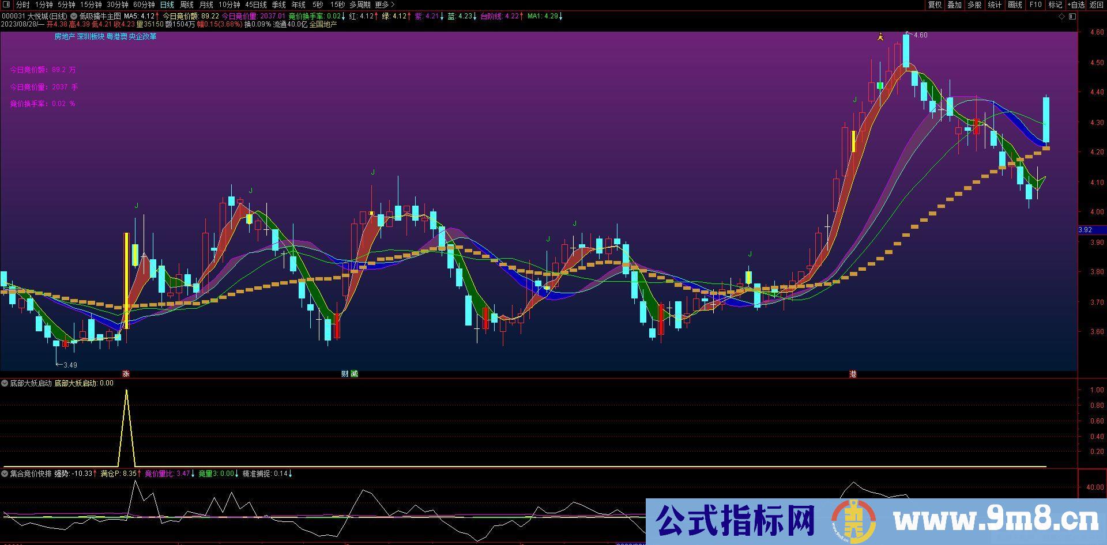1107x545 pixels.
Task: Select the 45日线 period tab
Action: click(256, 5)
